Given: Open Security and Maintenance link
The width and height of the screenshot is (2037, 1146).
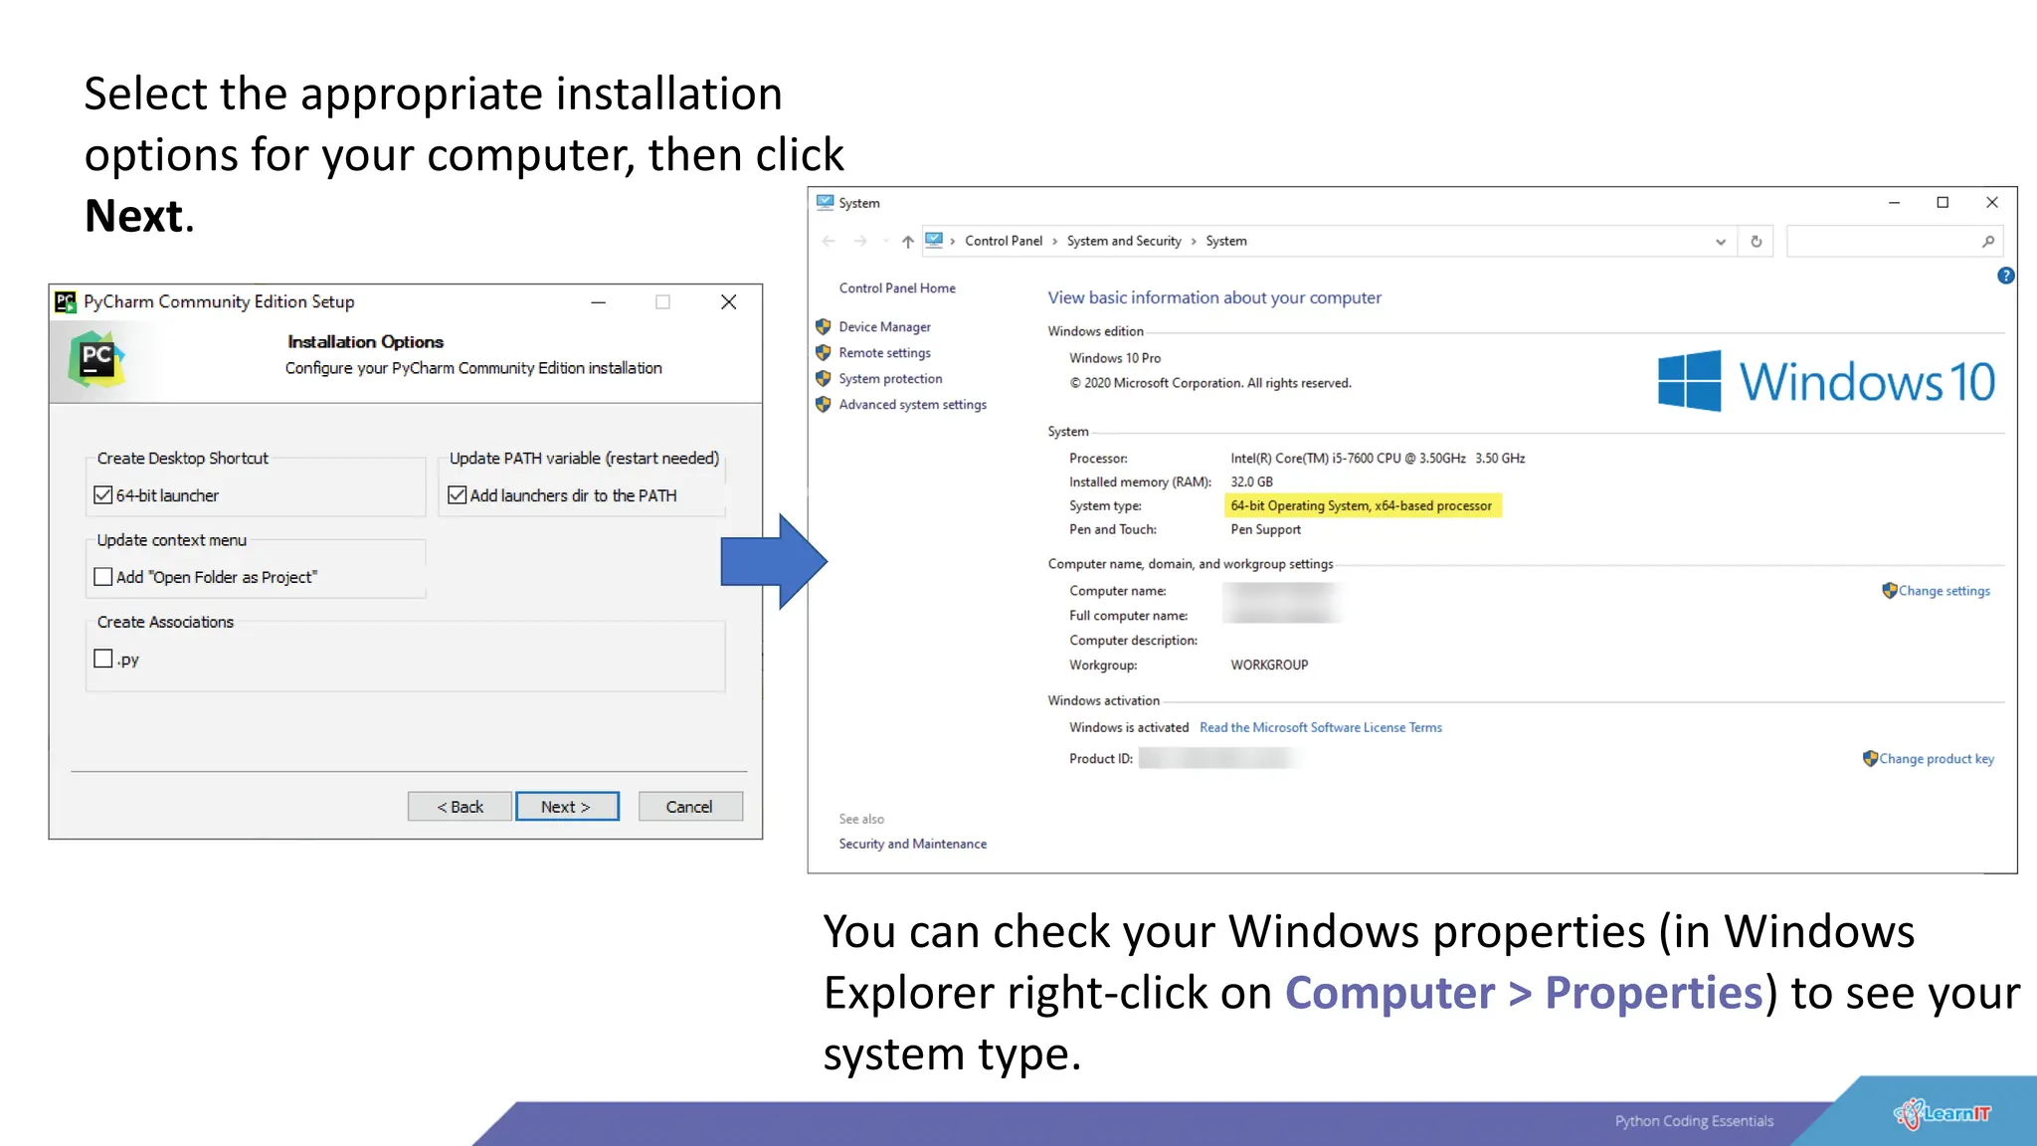Looking at the screenshot, I should (913, 844).
